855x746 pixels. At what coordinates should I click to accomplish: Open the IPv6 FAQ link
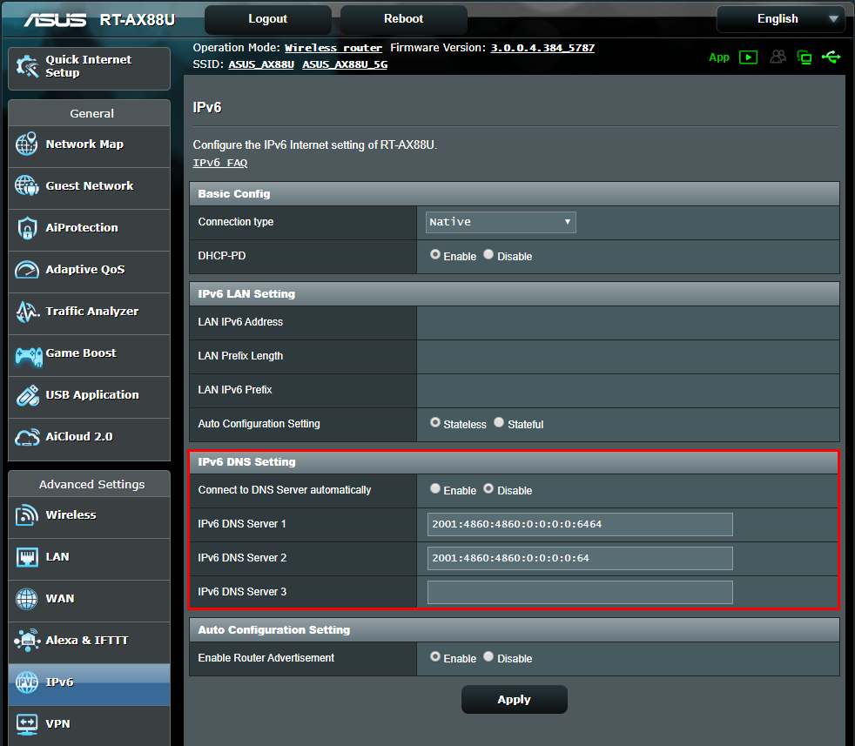coord(220,163)
